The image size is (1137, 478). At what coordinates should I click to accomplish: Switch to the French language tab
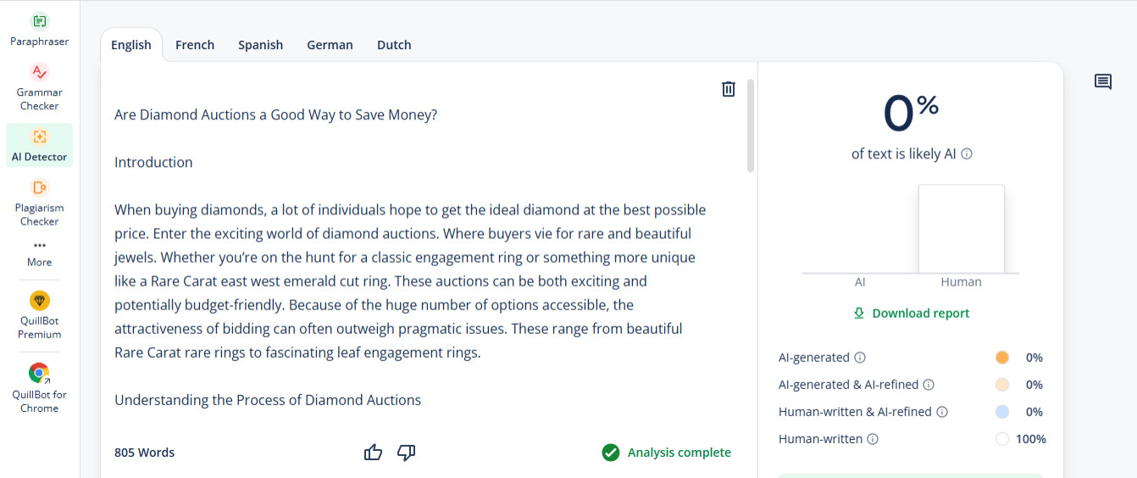[195, 45]
